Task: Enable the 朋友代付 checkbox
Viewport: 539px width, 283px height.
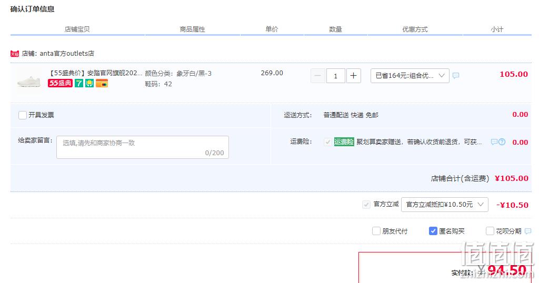Action: point(376,231)
